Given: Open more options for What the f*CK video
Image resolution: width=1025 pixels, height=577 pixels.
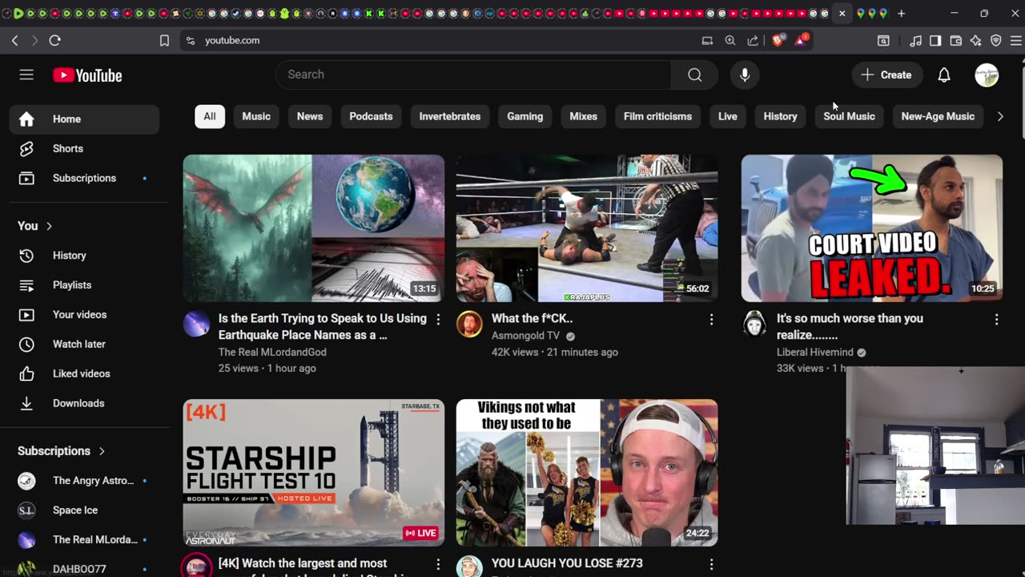Looking at the screenshot, I should [711, 320].
